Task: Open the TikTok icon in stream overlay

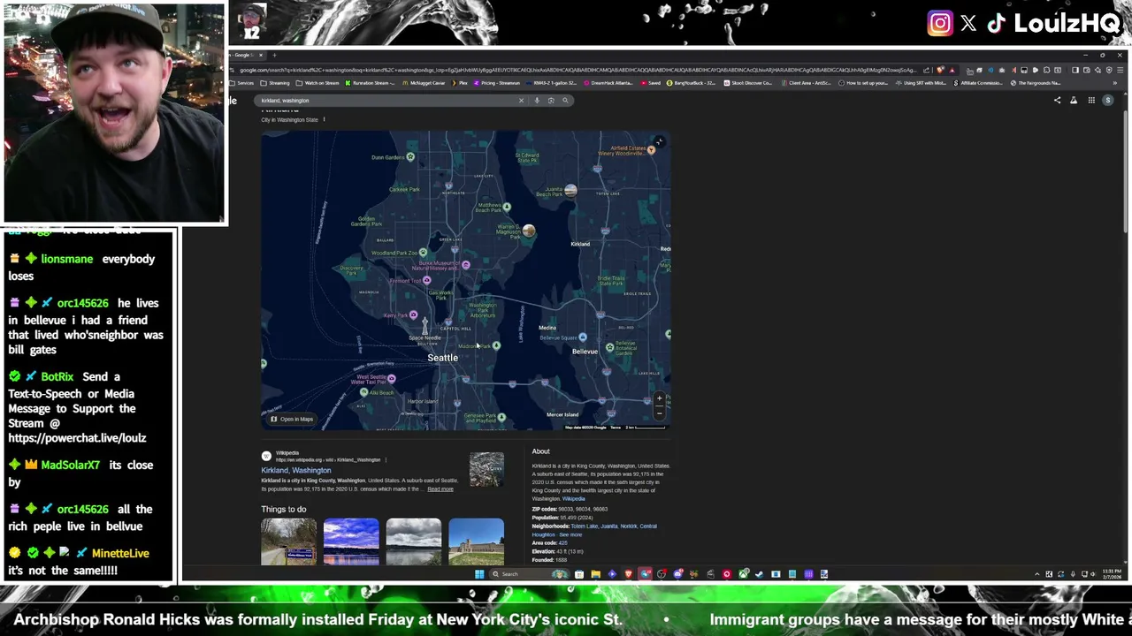Action: 997,24
